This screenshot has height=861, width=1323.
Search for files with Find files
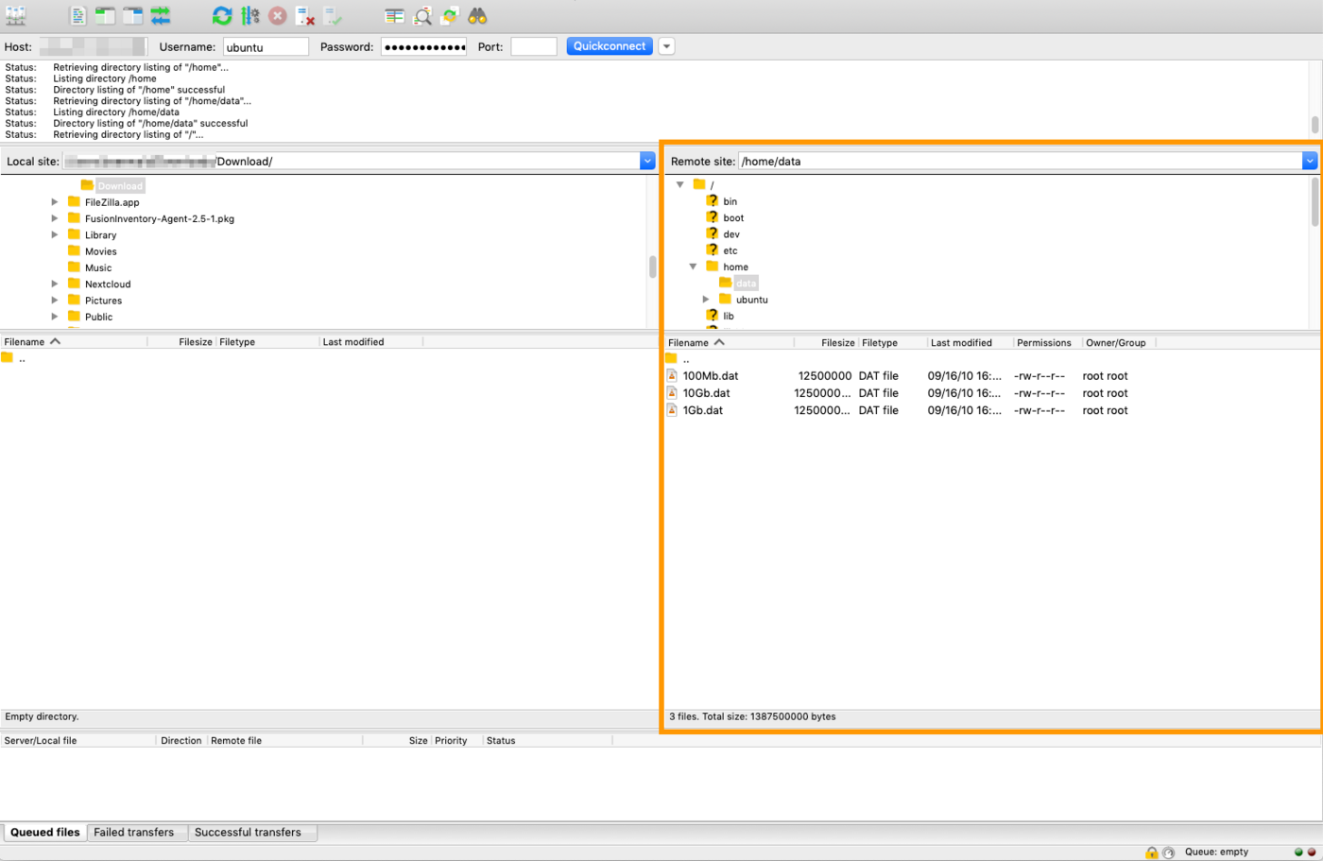[x=477, y=15]
